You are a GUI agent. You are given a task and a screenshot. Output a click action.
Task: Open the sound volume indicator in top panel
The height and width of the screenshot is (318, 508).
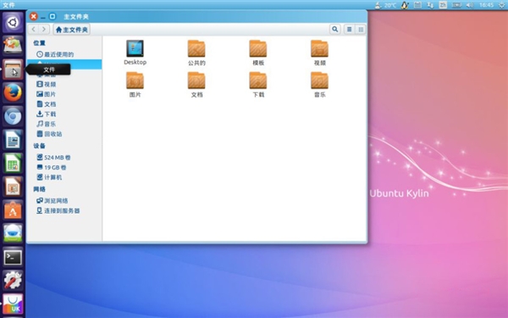pyautogui.click(x=469, y=5)
